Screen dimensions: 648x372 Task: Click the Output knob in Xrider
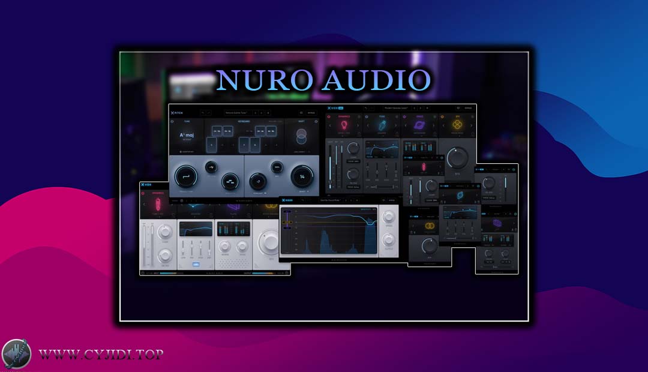pos(388,239)
